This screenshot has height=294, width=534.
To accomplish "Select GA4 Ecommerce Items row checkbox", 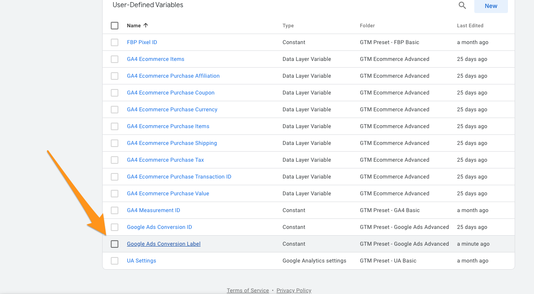I will click(115, 59).
